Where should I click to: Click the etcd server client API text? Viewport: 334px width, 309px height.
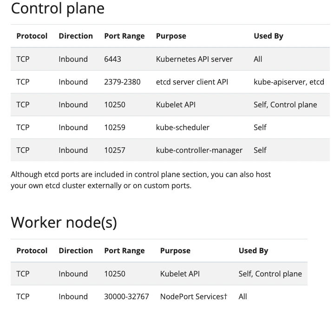192,82
